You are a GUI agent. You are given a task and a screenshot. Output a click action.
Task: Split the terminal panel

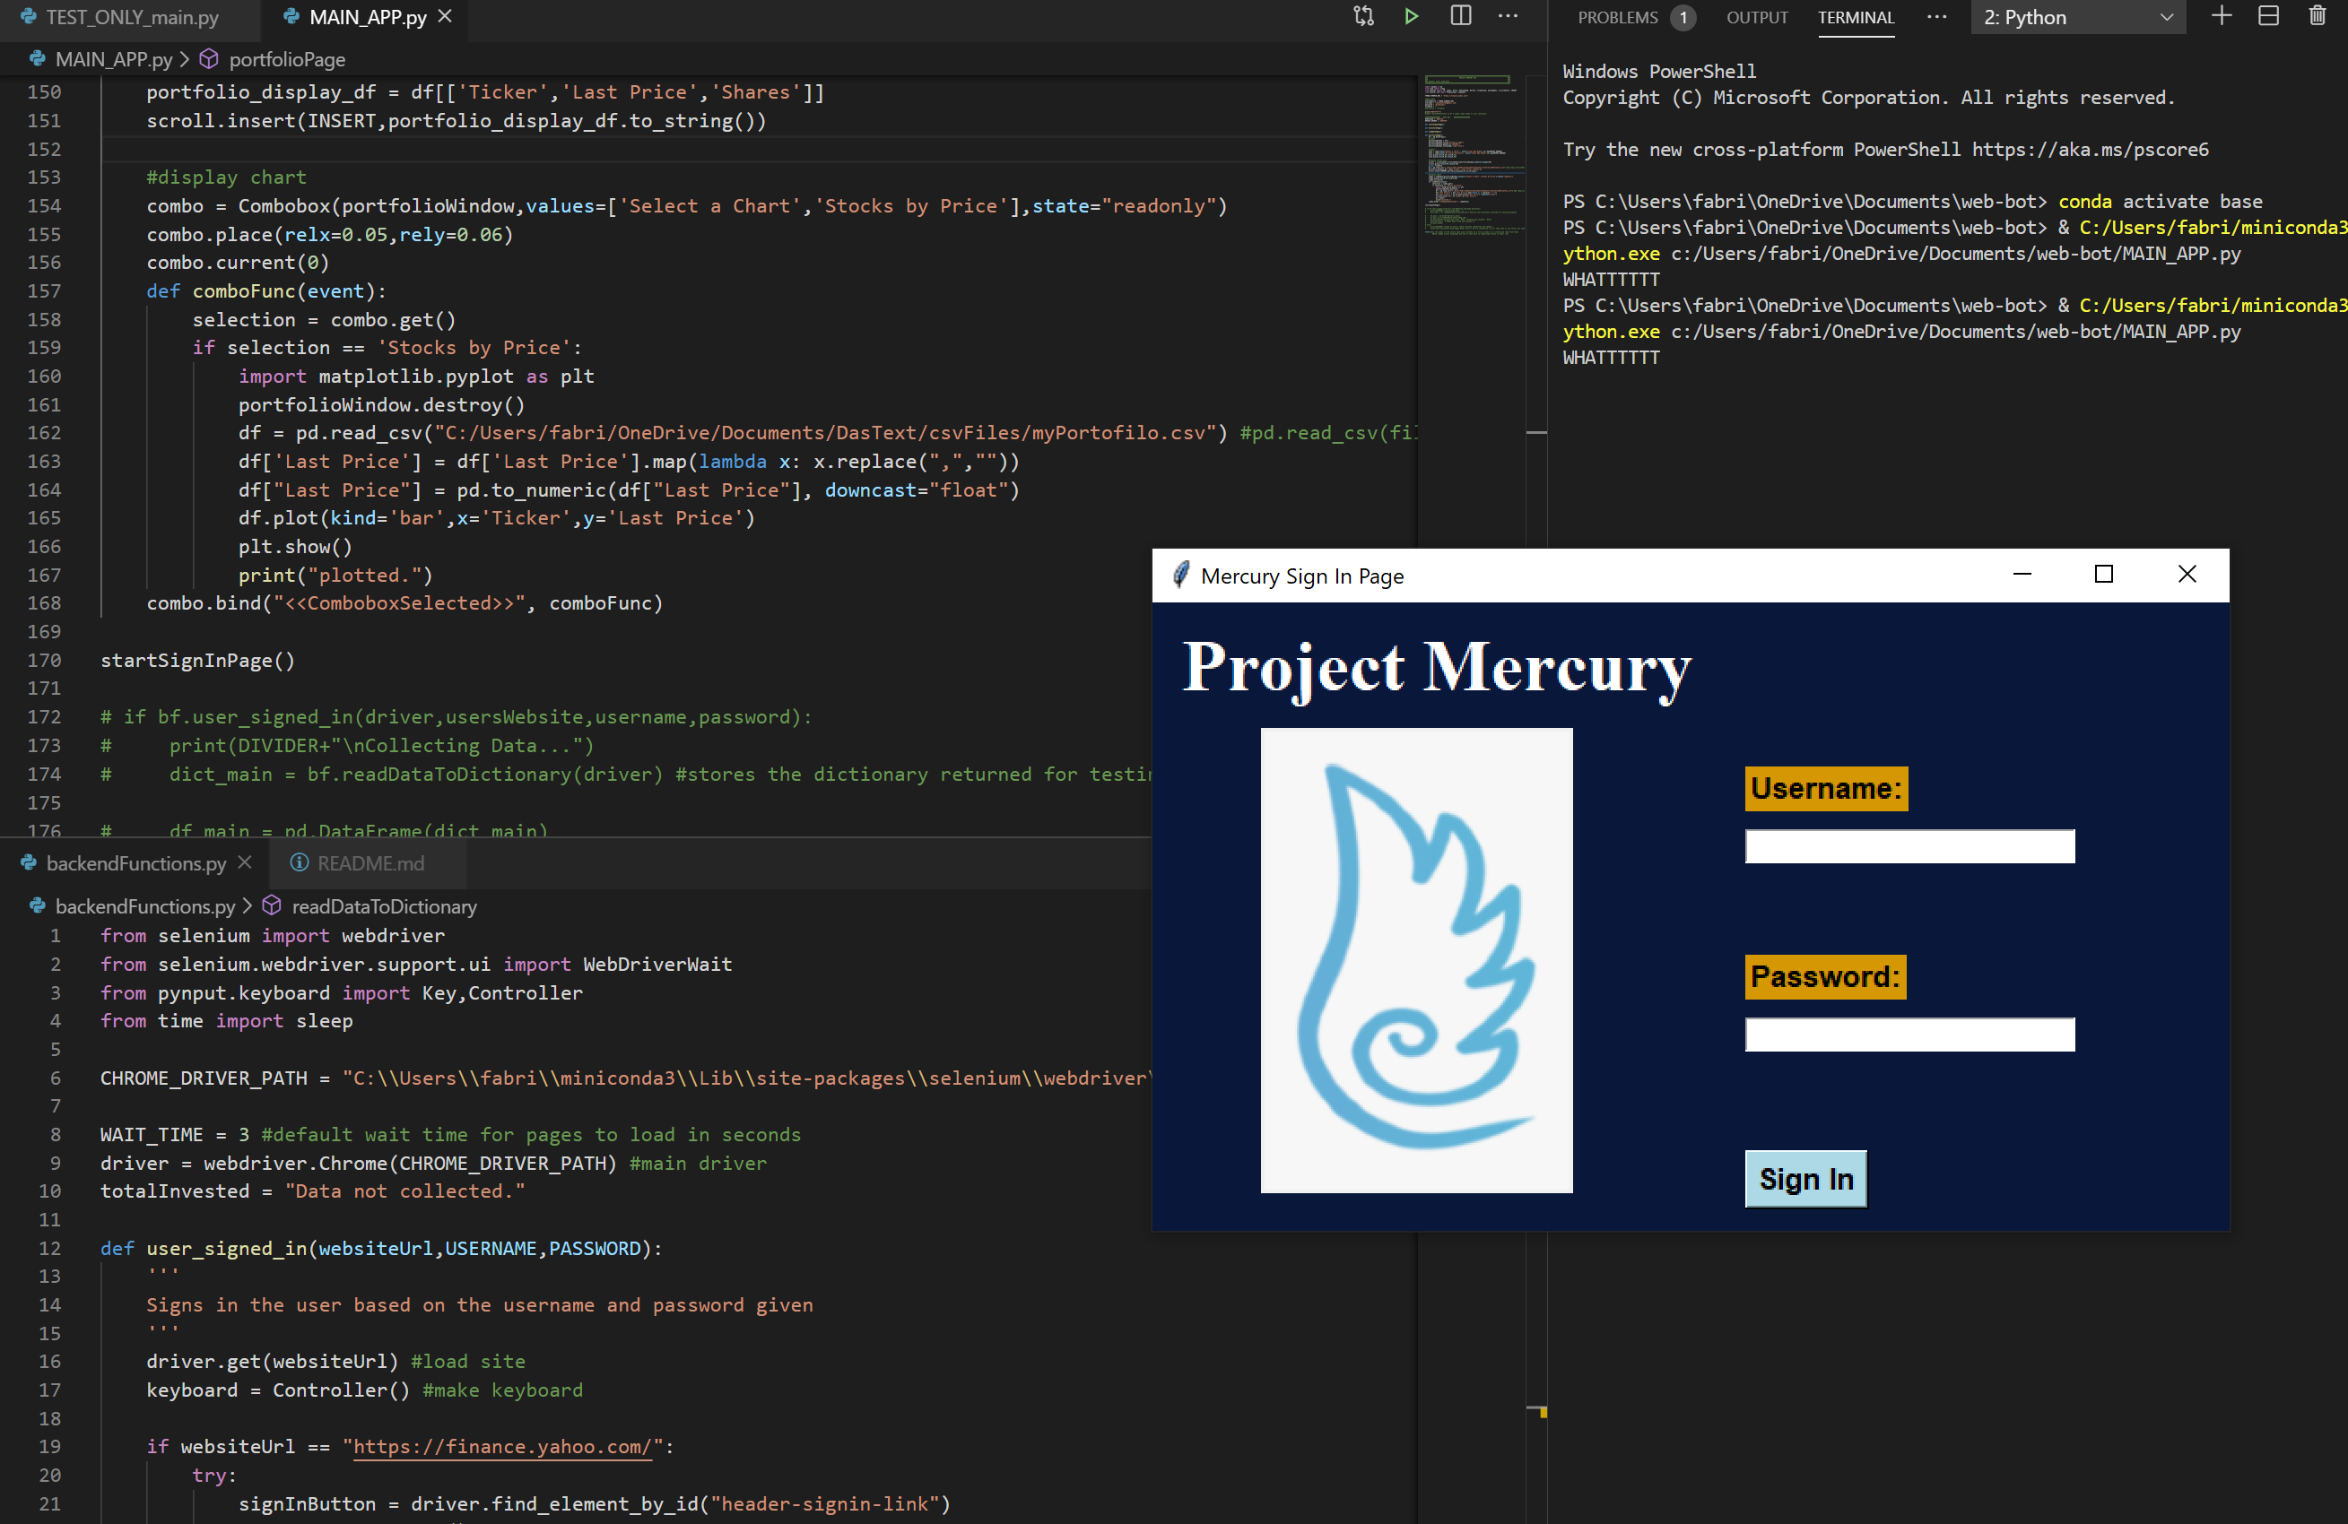[x=2268, y=17]
